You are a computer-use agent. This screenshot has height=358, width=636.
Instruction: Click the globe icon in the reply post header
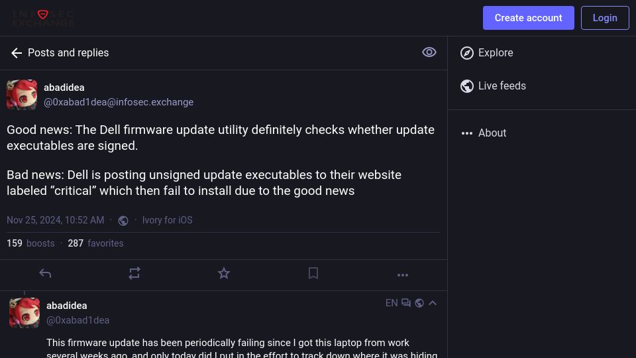pyautogui.click(x=419, y=303)
